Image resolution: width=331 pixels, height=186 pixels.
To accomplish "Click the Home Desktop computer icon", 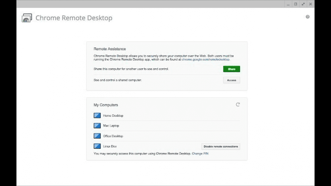I will [97, 115].
